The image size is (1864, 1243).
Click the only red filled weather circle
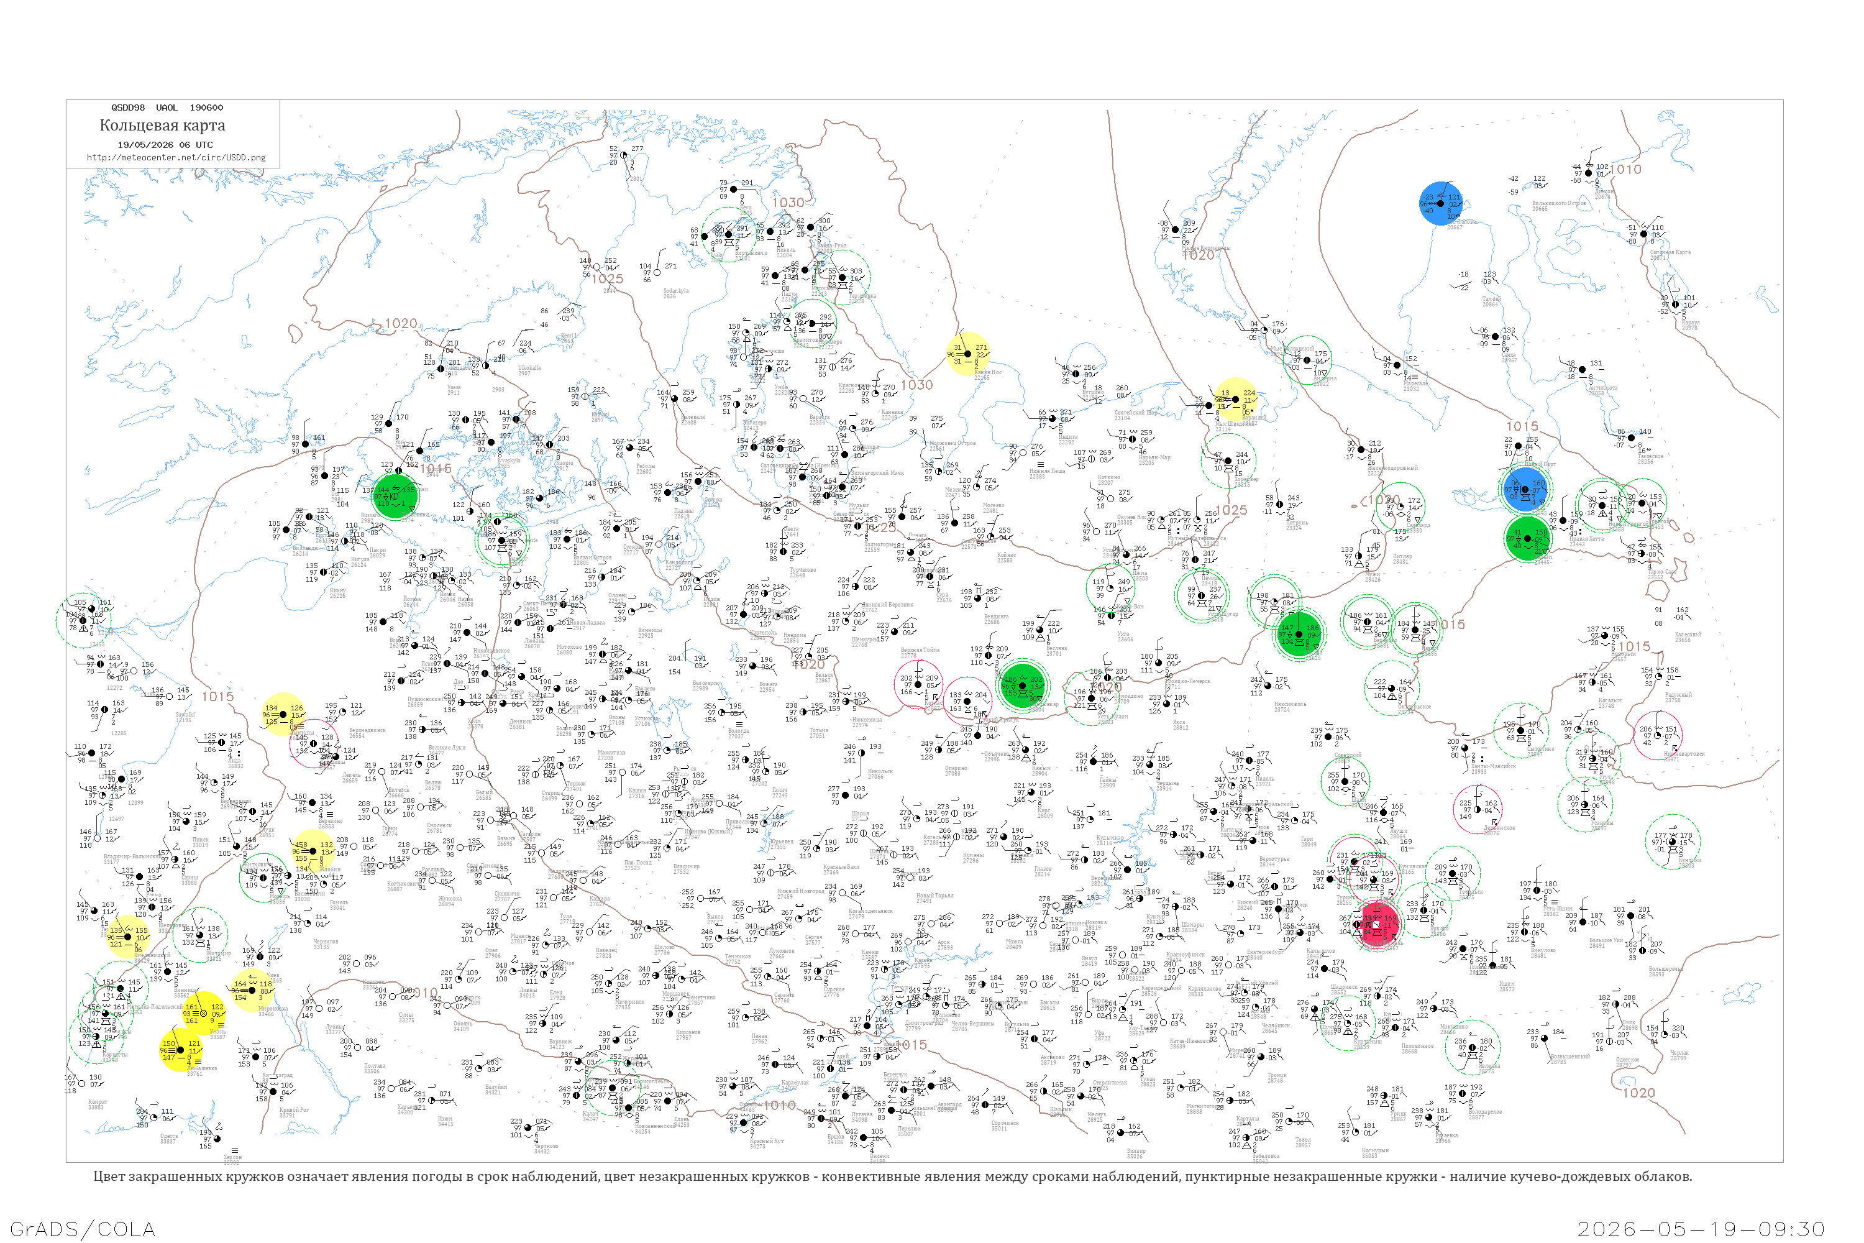(1378, 924)
